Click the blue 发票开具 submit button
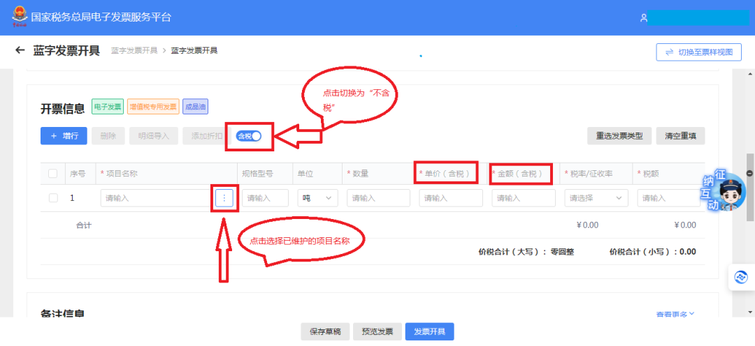 pos(429,331)
